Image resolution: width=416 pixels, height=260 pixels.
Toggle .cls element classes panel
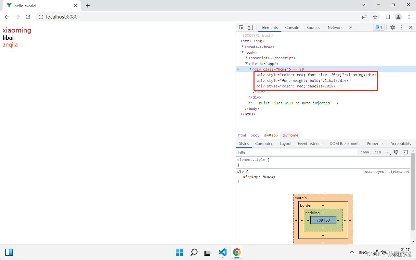[377, 152]
